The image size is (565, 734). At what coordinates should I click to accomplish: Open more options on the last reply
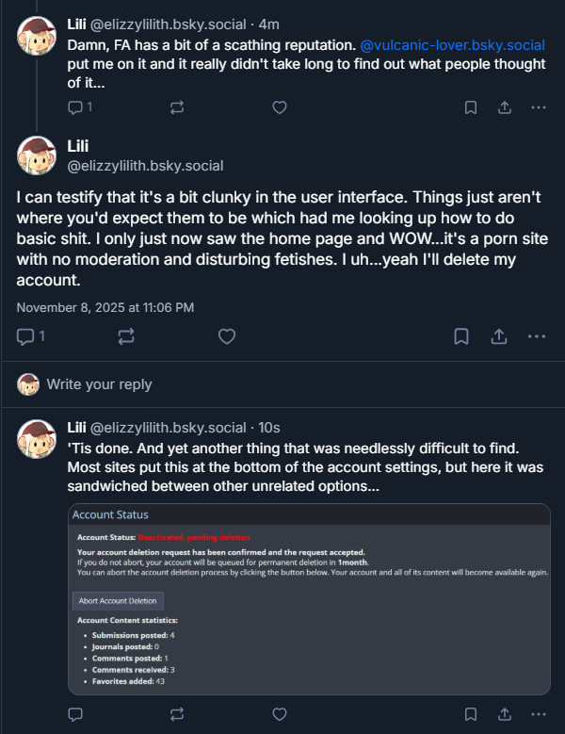click(538, 715)
